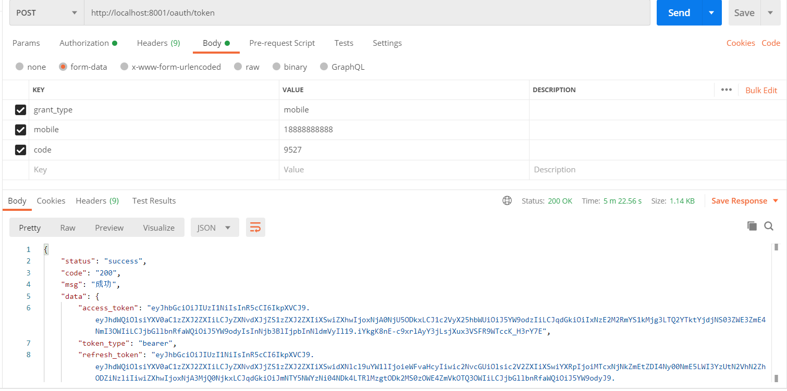Open the network globe icon near response status
This screenshot has height=391, width=787.
pyautogui.click(x=507, y=200)
